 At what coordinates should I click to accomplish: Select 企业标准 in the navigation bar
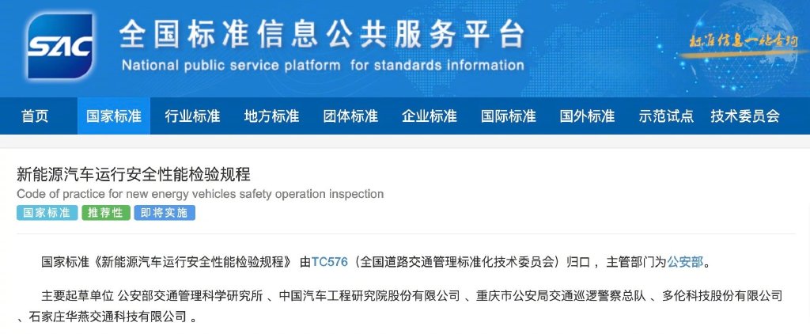coord(430,116)
